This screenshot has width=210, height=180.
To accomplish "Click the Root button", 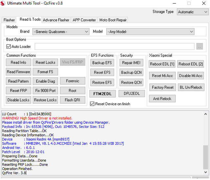I will pos(73,90).
